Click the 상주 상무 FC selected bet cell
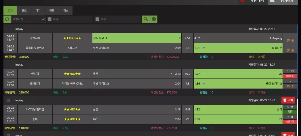301x136 pixels. click(x=137, y=38)
